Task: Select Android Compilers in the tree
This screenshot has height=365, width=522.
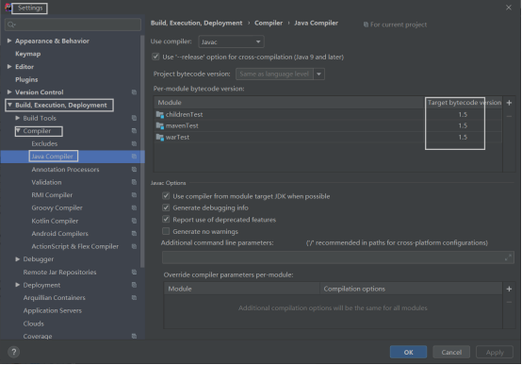Action: click(60, 234)
